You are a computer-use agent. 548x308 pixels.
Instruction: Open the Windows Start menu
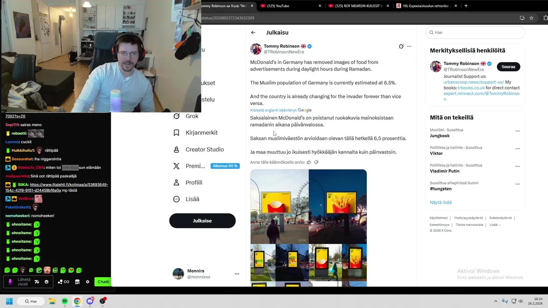[9, 301]
